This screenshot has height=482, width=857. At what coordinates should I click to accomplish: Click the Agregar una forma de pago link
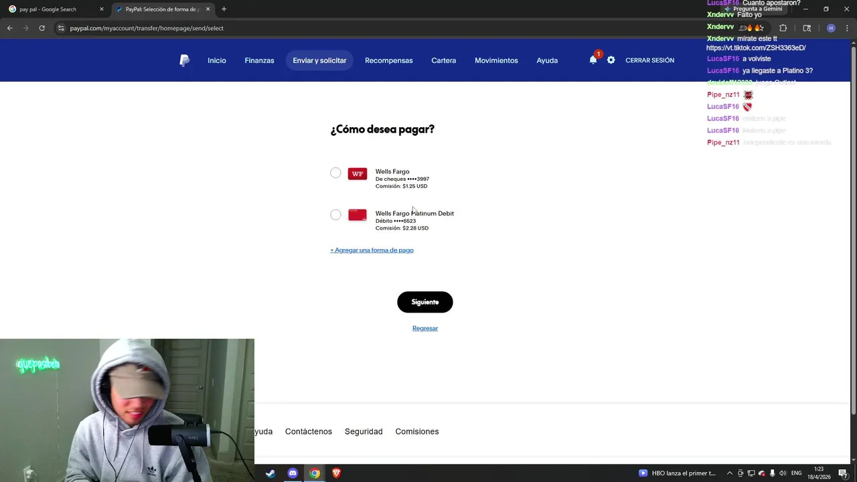pyautogui.click(x=372, y=250)
